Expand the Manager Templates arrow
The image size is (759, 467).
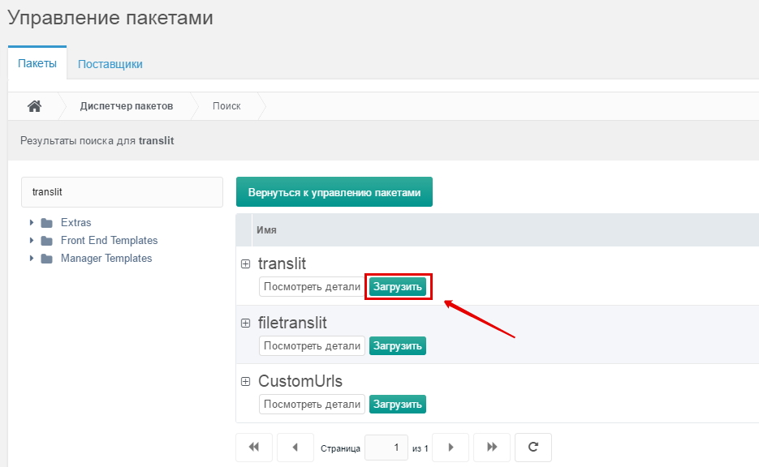tap(32, 258)
